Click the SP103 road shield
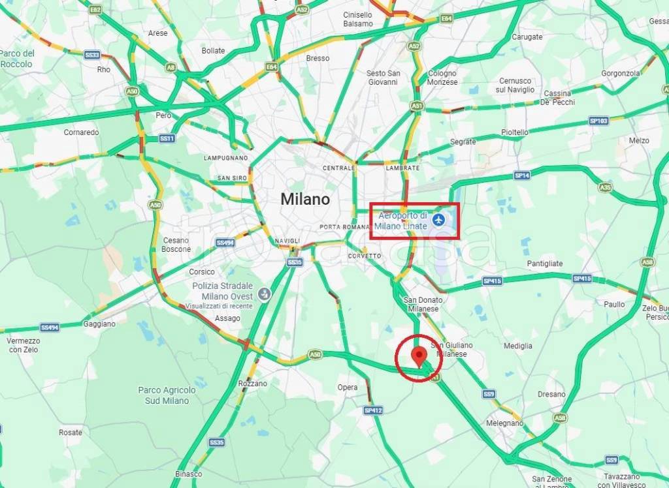The width and height of the screenshot is (669, 488). tap(598, 121)
